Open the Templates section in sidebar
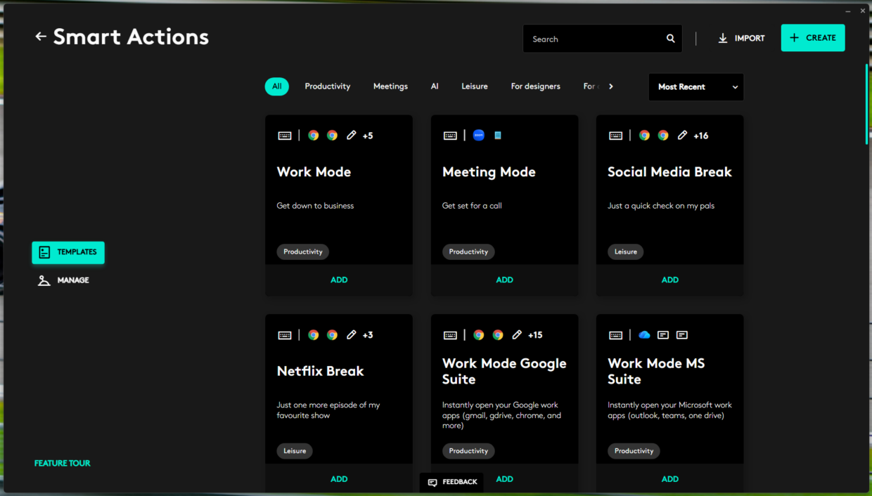This screenshot has width=872, height=496. click(68, 252)
